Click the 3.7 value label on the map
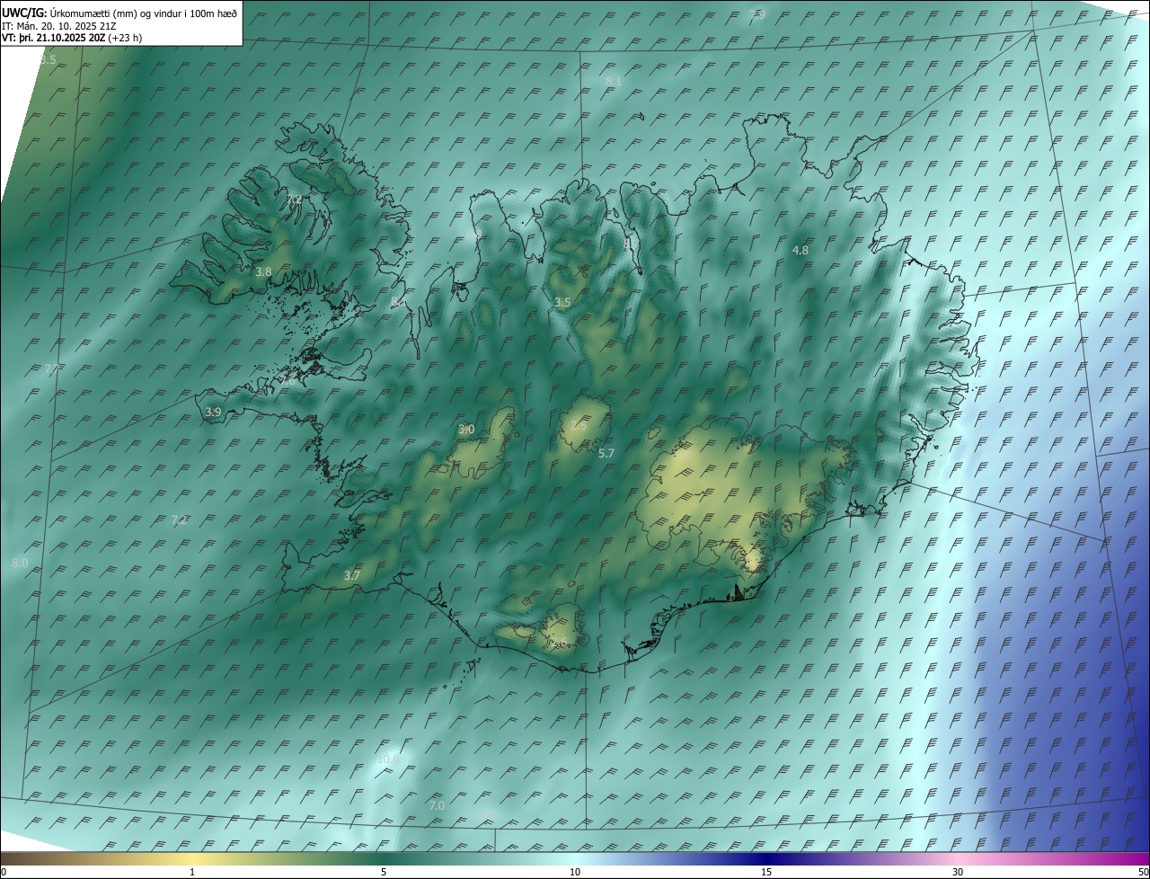This screenshot has width=1150, height=879. pos(352,576)
